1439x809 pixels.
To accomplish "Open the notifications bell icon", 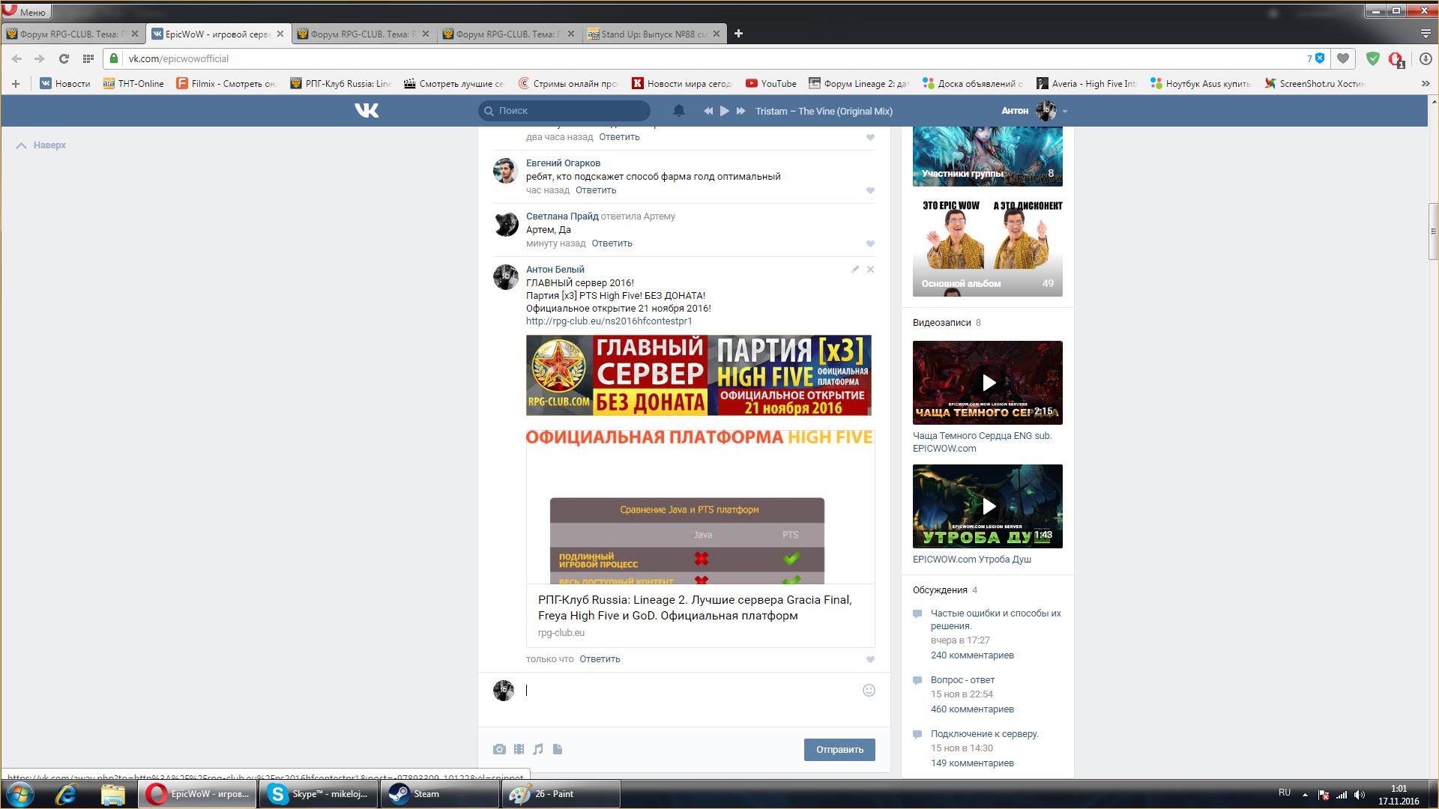I will coord(679,111).
